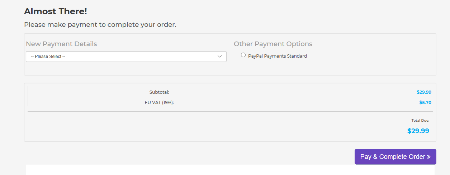Viewport: 450px width, 175px height.
Task: Click the Almost There! heading
Action: (56, 11)
